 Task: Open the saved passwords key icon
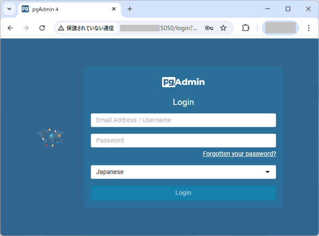point(209,28)
